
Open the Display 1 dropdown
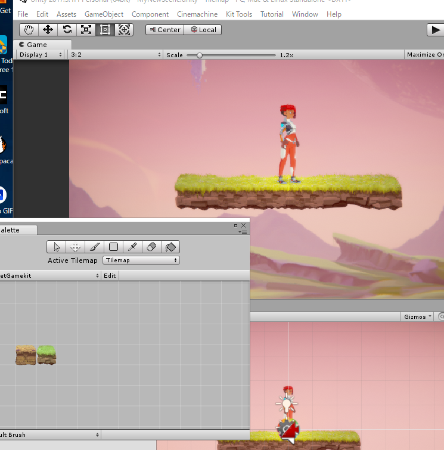tap(41, 54)
